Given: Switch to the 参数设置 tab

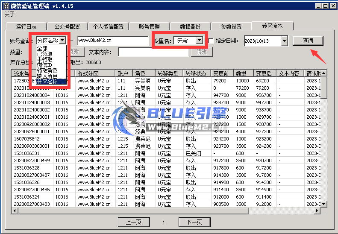Looking at the screenshot, I should [231, 26].
